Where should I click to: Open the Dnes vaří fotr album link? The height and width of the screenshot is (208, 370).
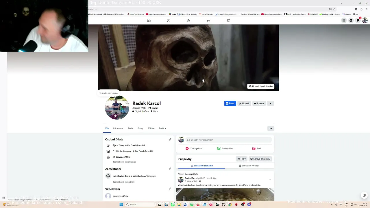click(191, 174)
